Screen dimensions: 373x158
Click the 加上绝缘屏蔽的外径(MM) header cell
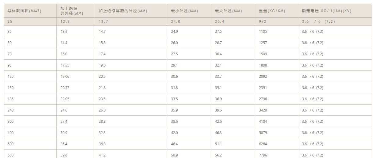131,11
